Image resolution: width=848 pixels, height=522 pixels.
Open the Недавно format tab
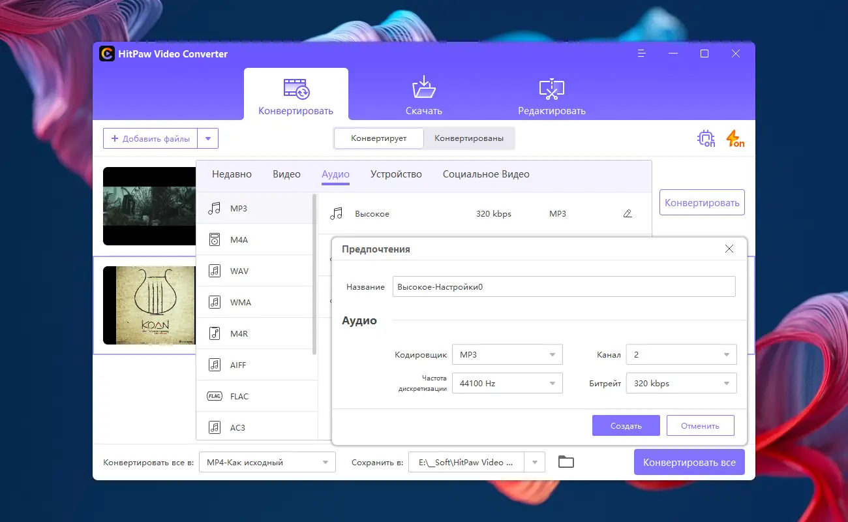[232, 174]
